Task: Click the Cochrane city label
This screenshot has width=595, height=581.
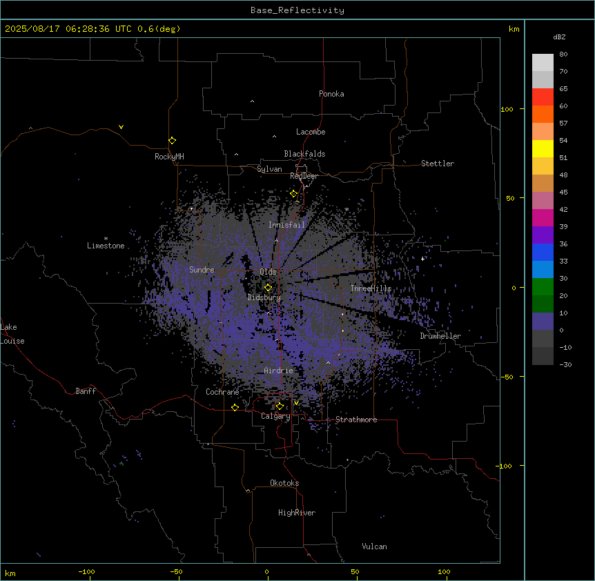Action: pos(222,392)
